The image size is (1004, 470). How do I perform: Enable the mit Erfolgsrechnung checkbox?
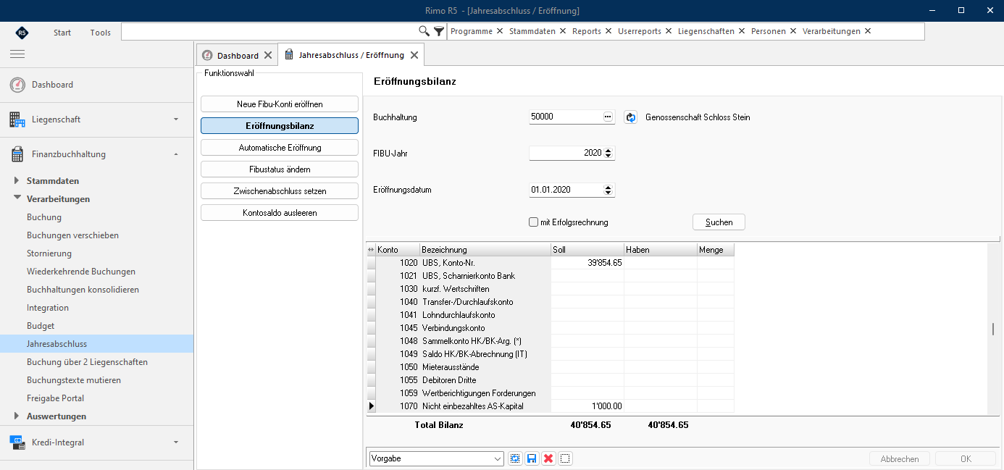[x=534, y=222]
